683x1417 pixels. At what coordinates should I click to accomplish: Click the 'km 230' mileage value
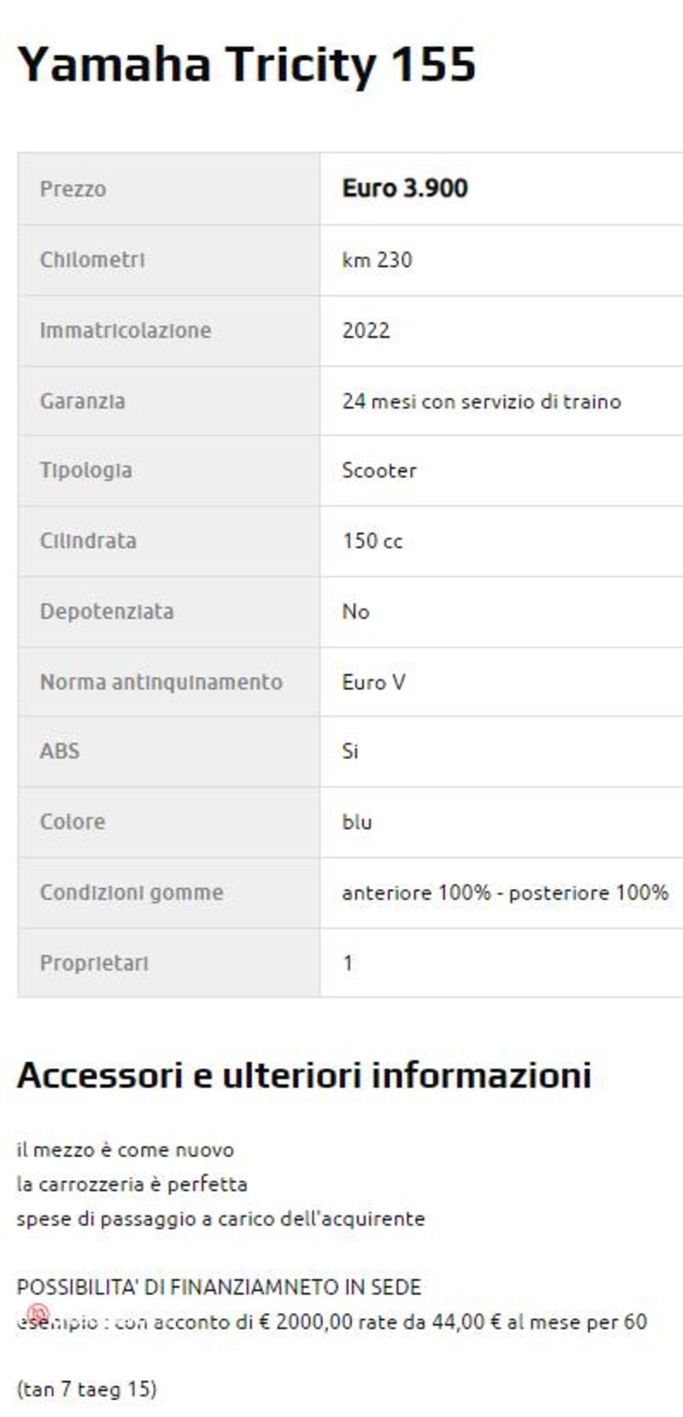[377, 260]
